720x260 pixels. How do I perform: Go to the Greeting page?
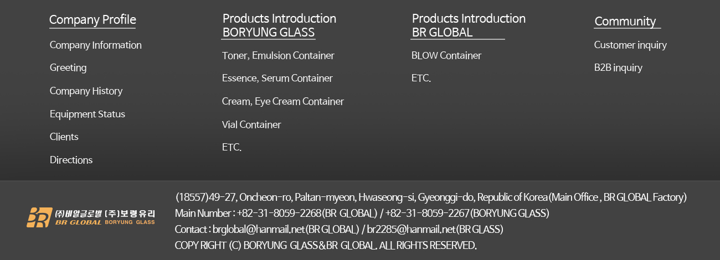click(x=68, y=68)
